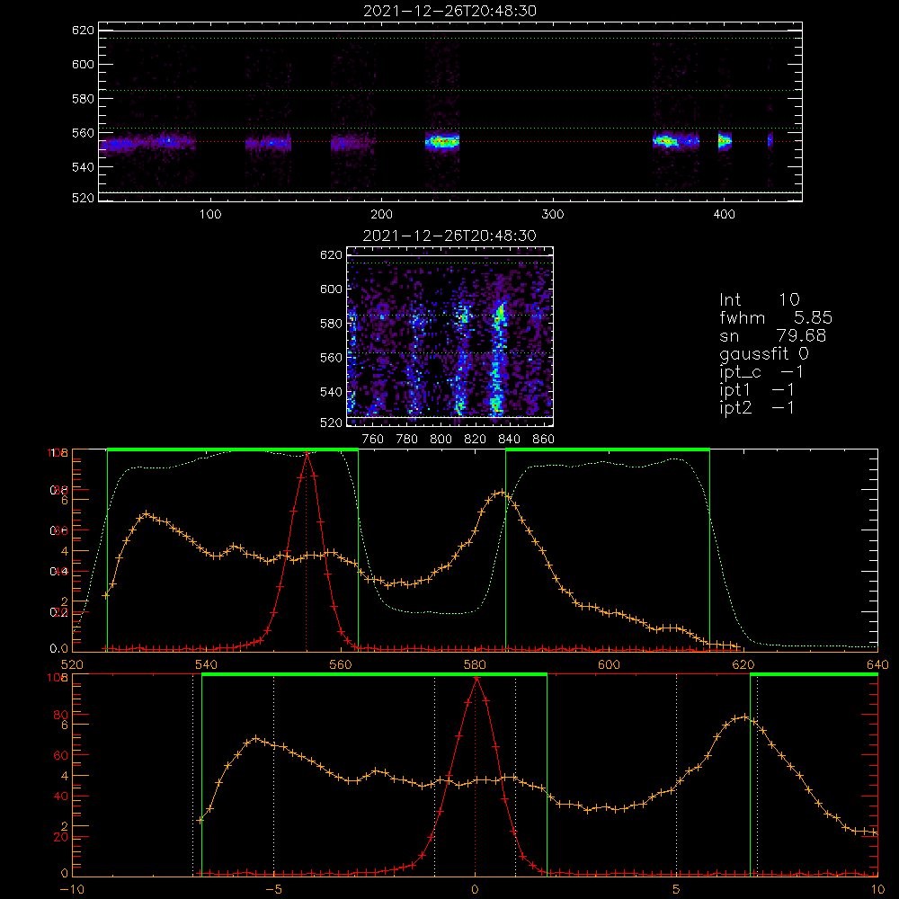Click the middle image title 2021-12-26T20:48:30
Image resolution: width=899 pixels, height=899 pixels.
pyautogui.click(x=449, y=236)
